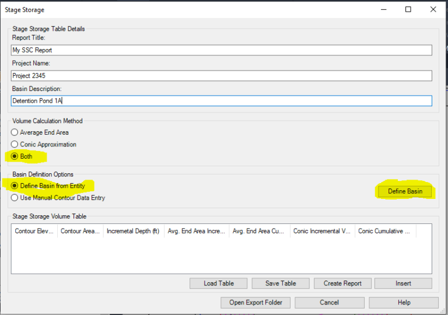448x315 pixels.
Task: Enable Define Basin from Entity
Action: coord(15,186)
